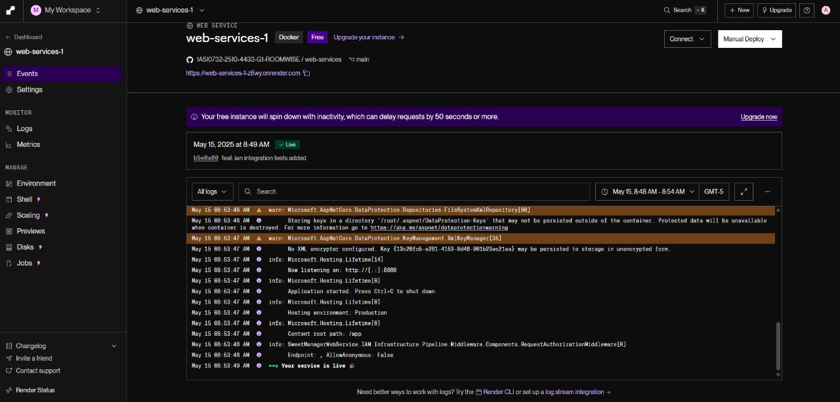This screenshot has height=402, width=840.
Task: Open the Jobs page
Action: coord(61,262)
